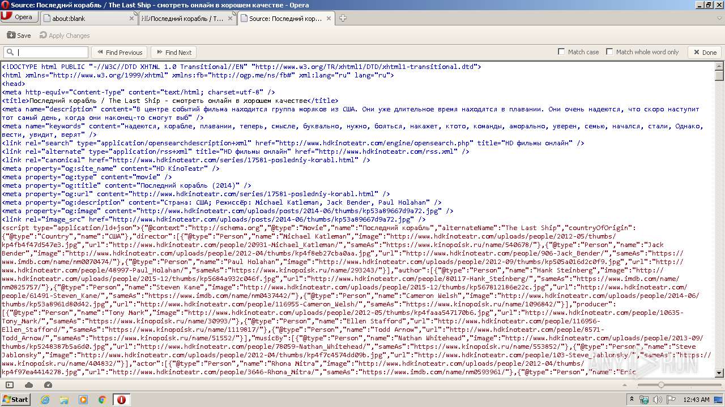Open the network tray icon
The image size is (725, 407).
click(x=644, y=400)
